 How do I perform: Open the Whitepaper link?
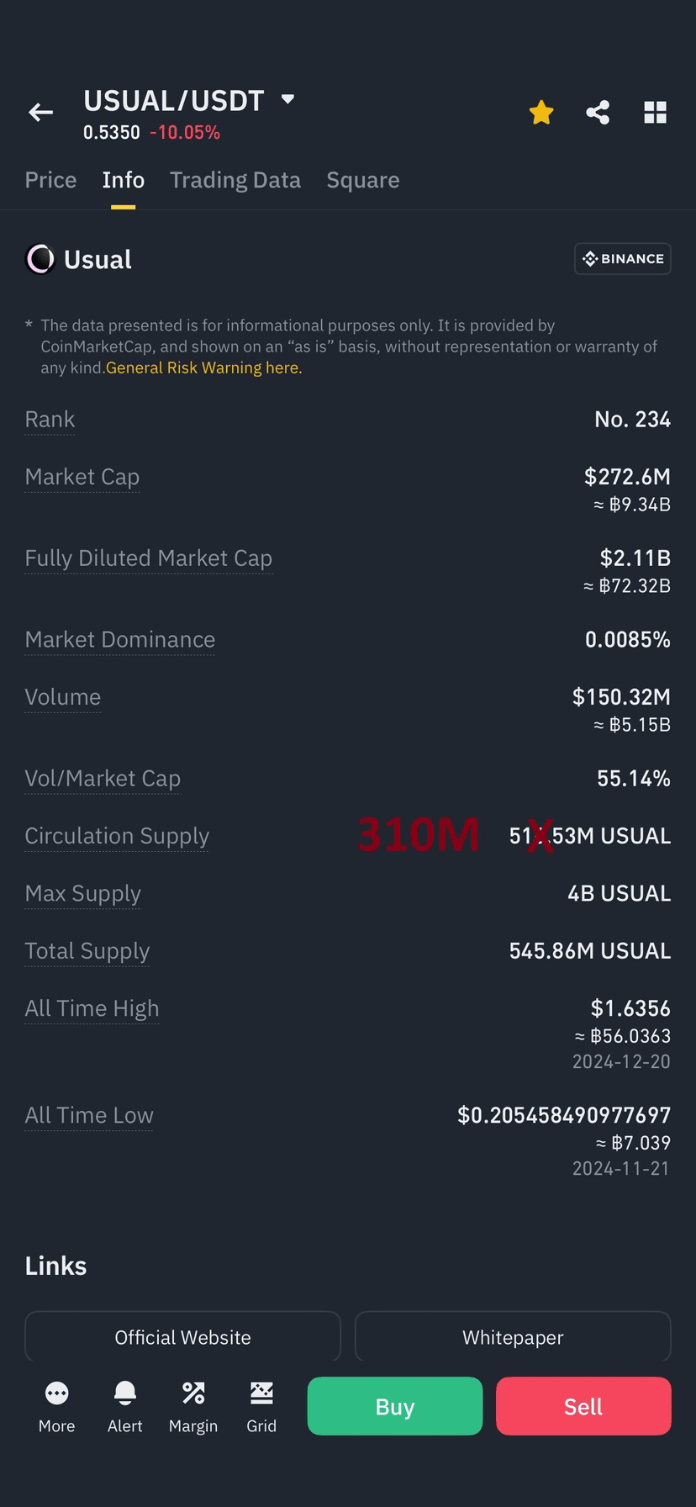[513, 1336]
